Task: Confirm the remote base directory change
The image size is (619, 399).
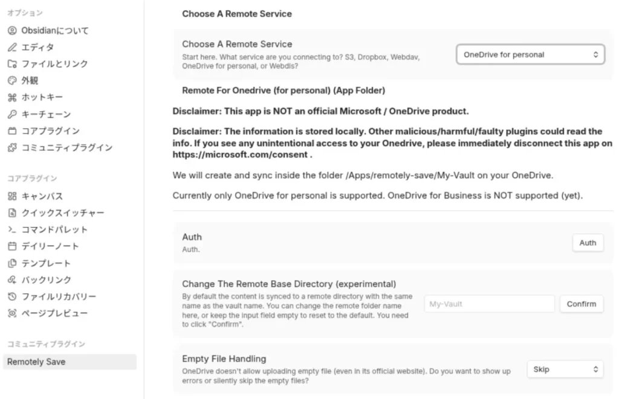Action: (581, 304)
